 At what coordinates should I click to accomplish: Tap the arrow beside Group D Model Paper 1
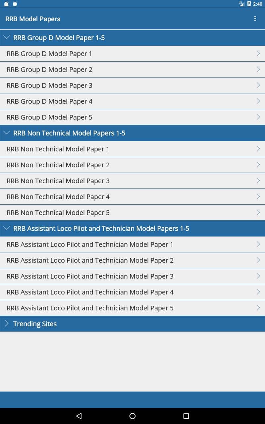pos(258,53)
